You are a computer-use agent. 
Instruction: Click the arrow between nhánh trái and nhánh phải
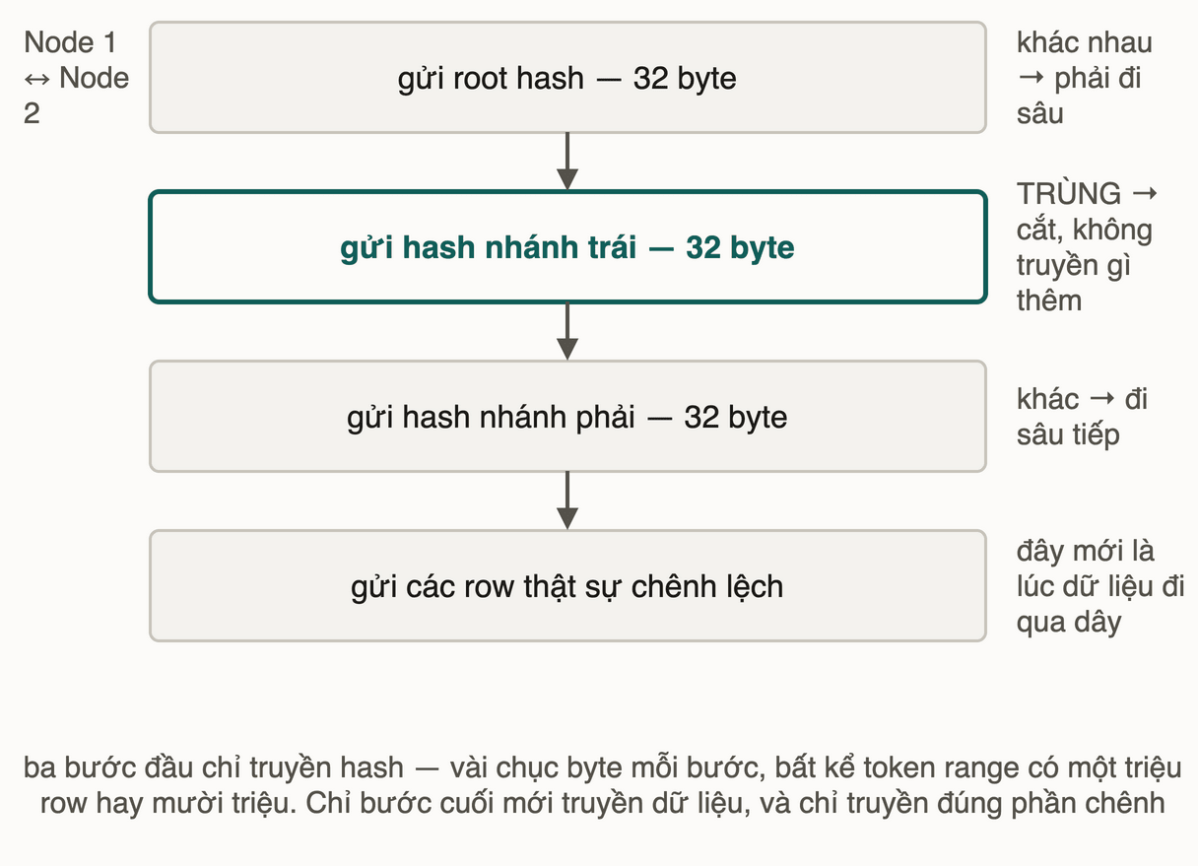point(566,331)
